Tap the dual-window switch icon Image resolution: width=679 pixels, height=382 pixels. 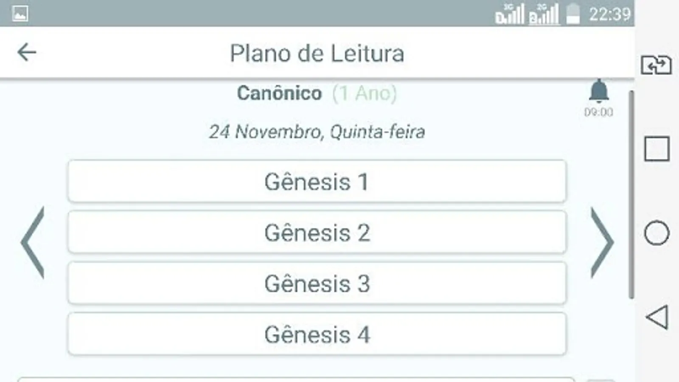point(656,65)
